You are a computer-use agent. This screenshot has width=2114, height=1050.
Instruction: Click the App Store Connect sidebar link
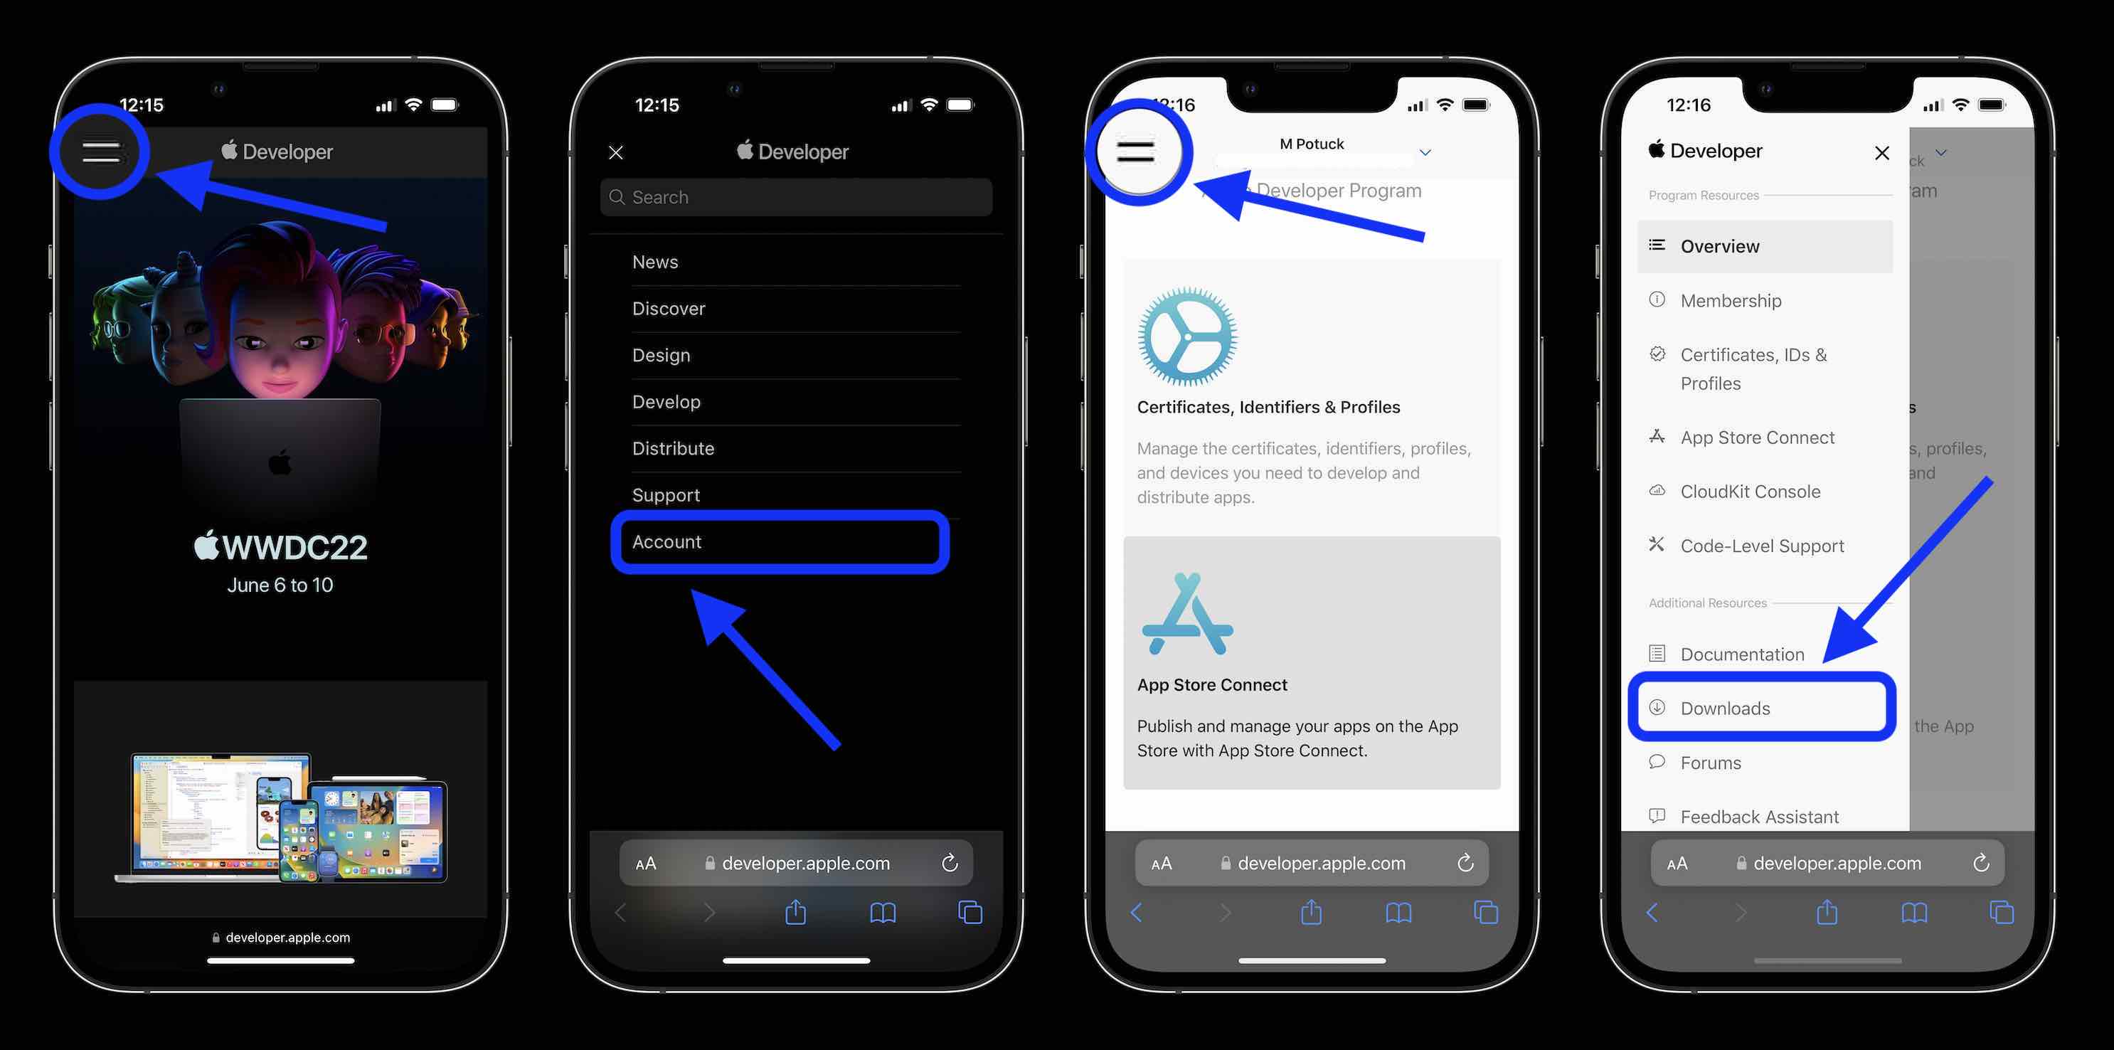1757,437
